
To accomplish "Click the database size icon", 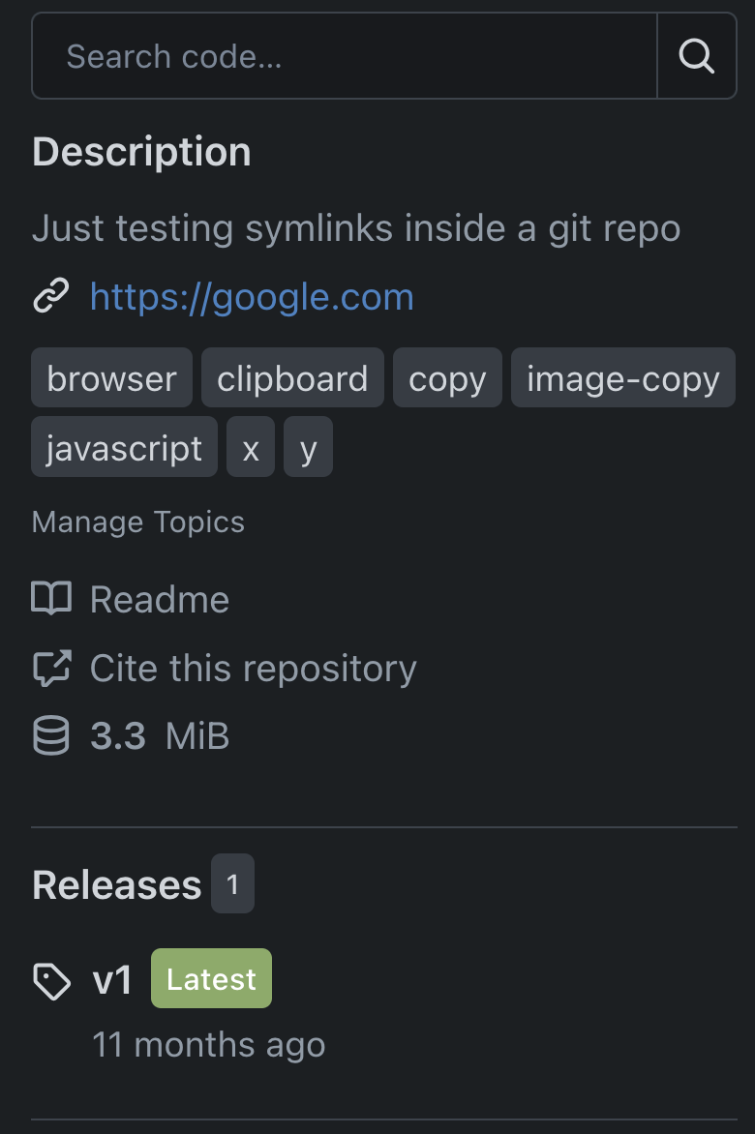I will [51, 736].
